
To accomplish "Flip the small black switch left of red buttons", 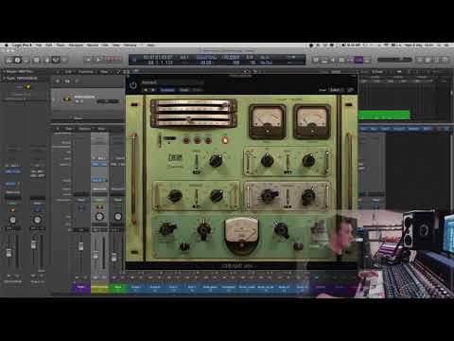I will (x=169, y=138).
